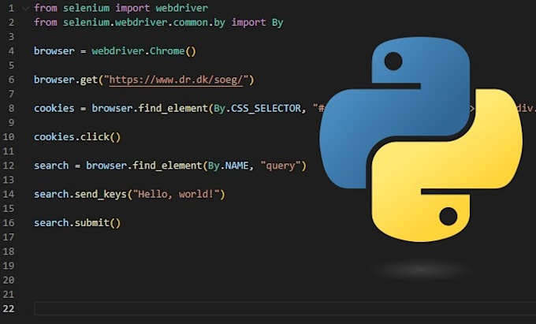
Task: Click line number 18 in the gutter
Action: click(9, 251)
